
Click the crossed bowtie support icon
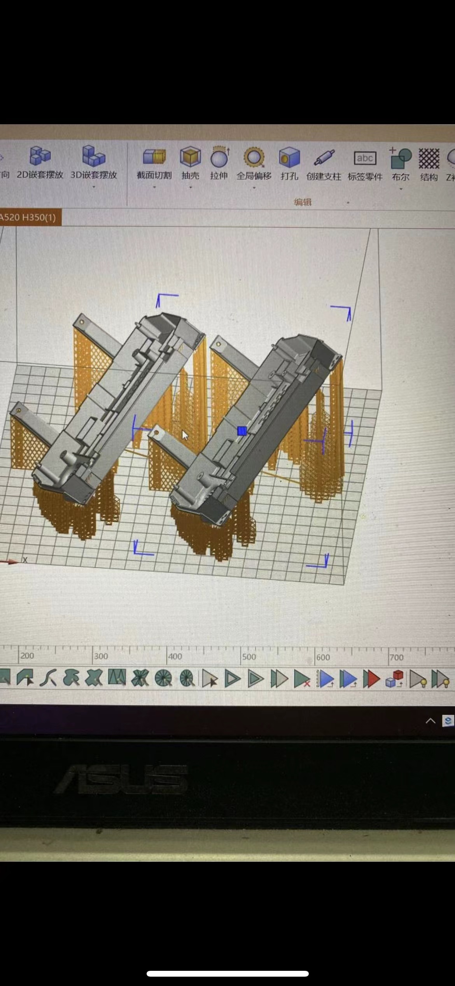point(140,678)
